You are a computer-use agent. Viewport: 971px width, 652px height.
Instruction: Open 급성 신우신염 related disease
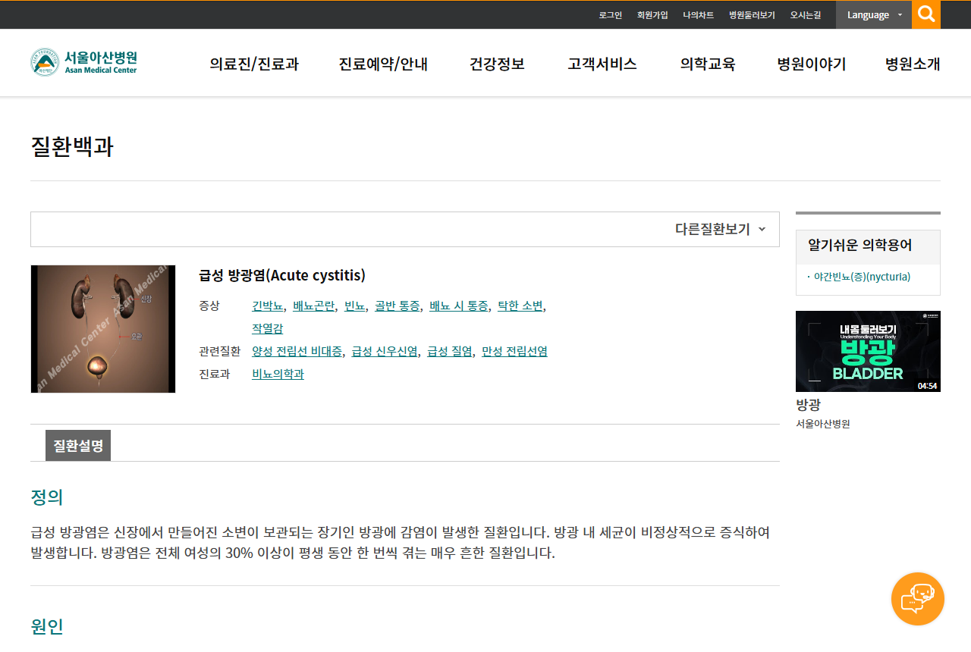click(x=385, y=352)
